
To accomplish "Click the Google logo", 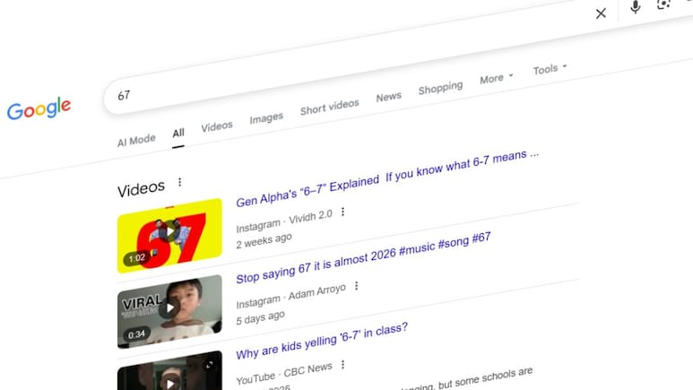I will [39, 109].
